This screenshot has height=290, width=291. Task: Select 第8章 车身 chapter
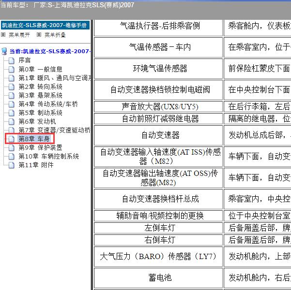pos(34,139)
